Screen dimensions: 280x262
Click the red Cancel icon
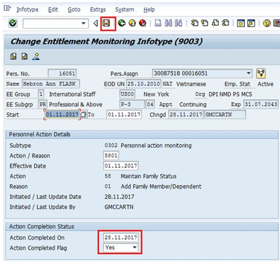click(x=142, y=23)
